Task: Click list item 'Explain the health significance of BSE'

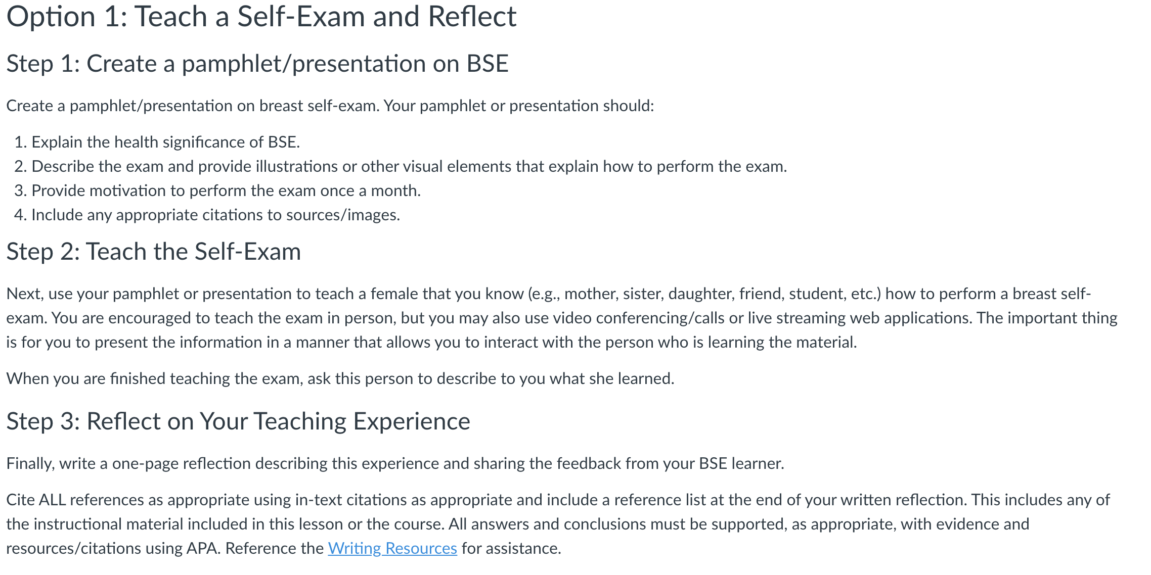Action: coord(166,142)
